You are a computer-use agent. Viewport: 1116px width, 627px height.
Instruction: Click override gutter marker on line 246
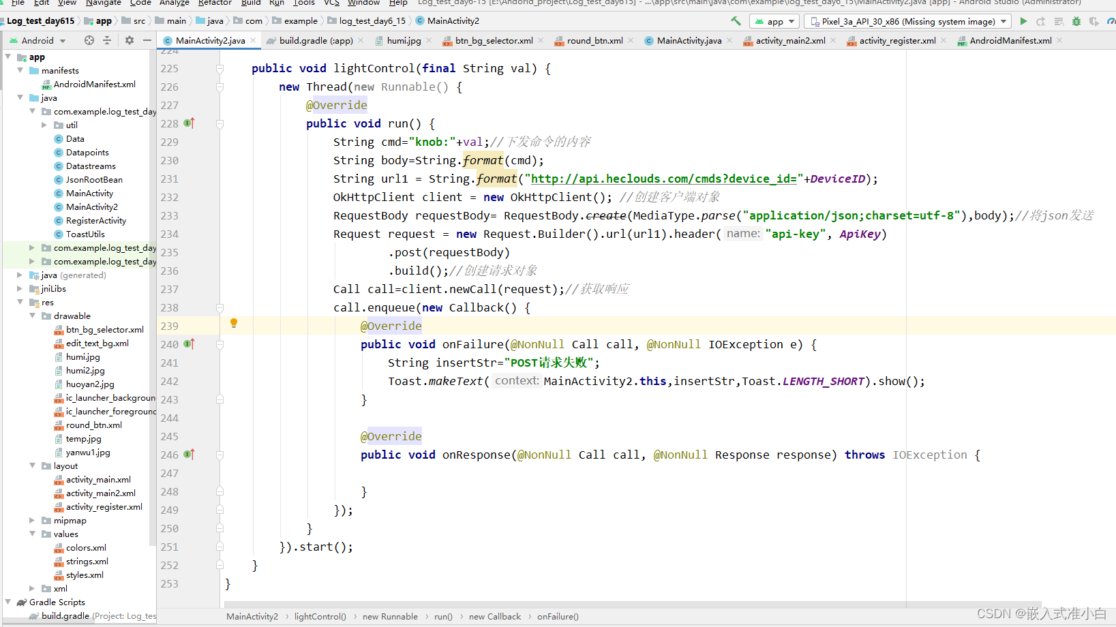(x=189, y=455)
